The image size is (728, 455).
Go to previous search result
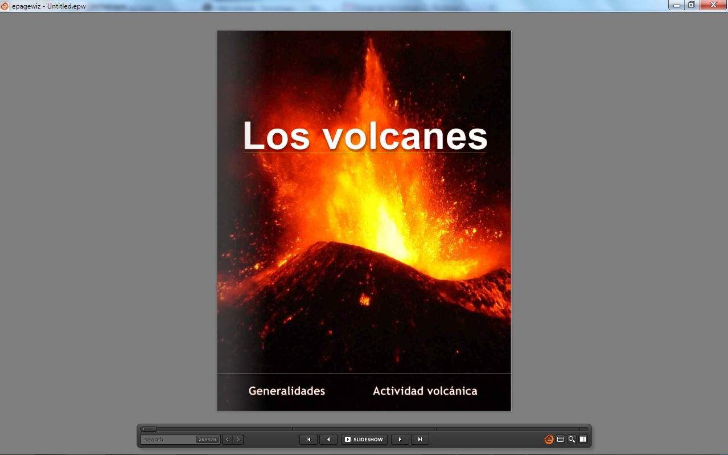pos(228,440)
